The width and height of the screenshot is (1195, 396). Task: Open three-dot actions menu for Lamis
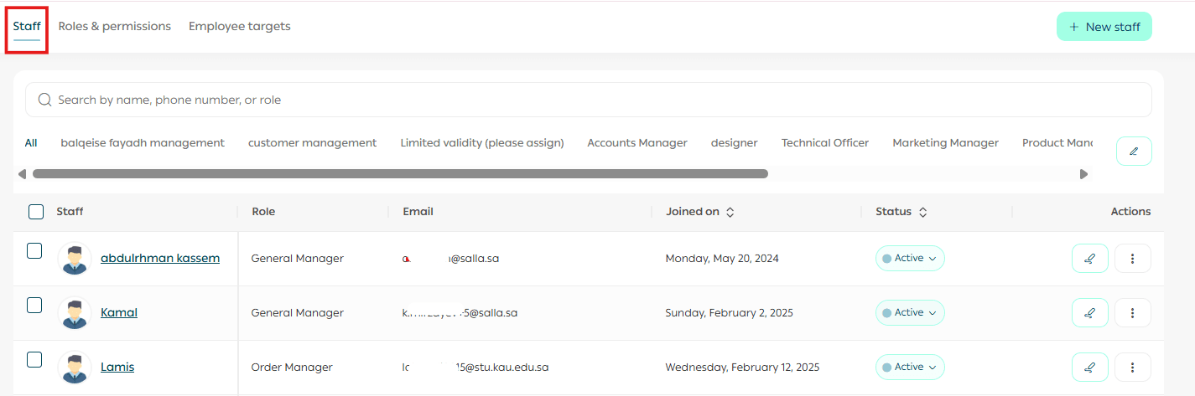click(1132, 368)
